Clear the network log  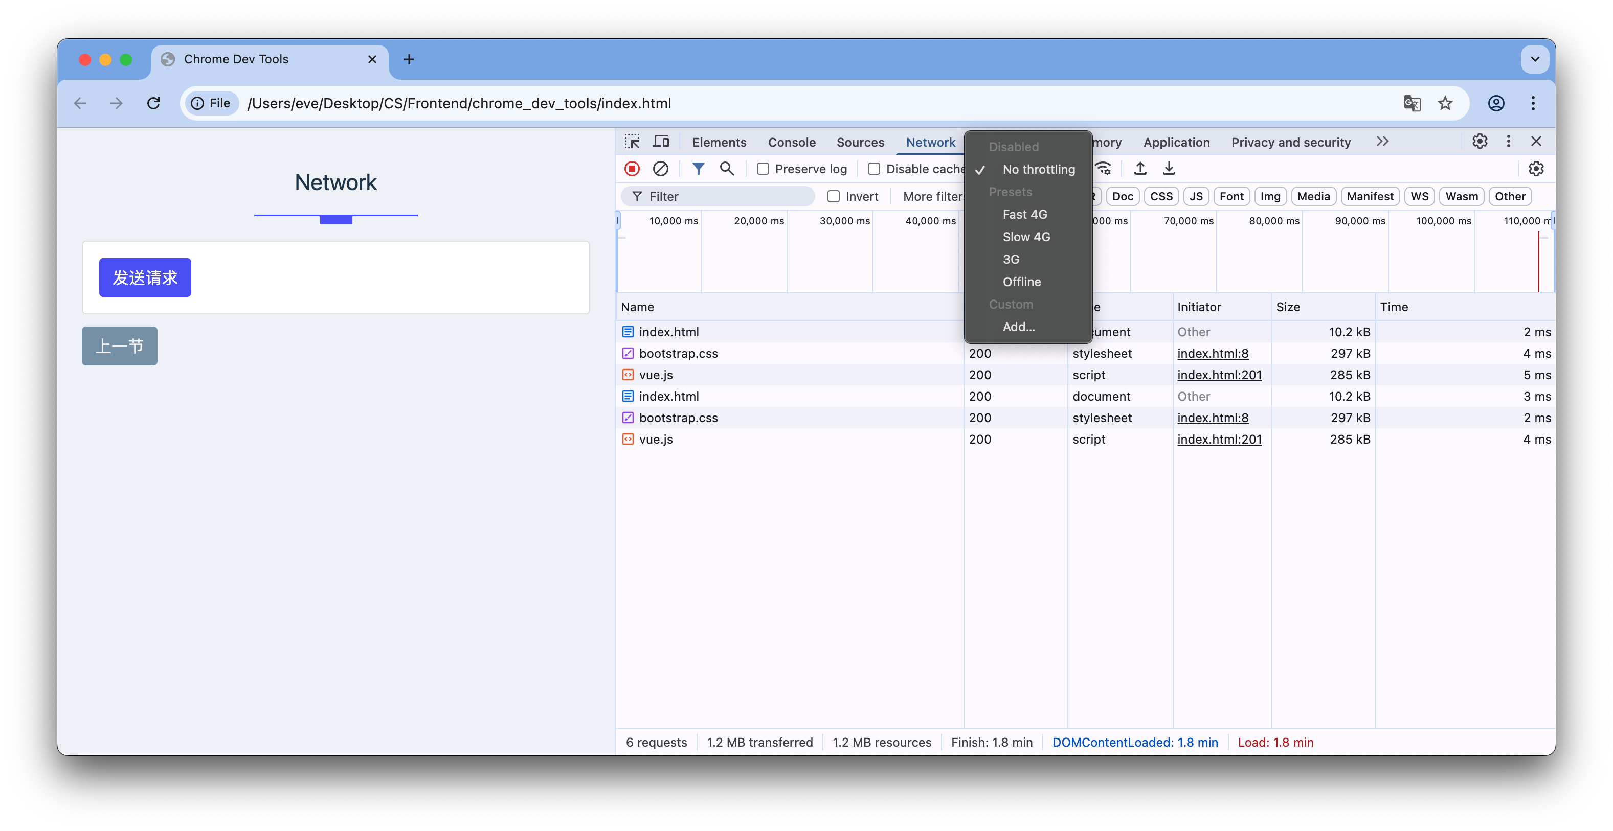[x=661, y=168]
